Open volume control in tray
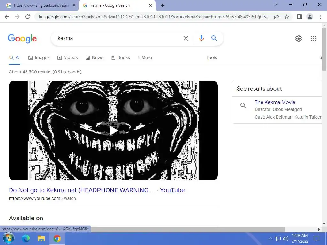This screenshot has height=245, width=327. [285, 239]
